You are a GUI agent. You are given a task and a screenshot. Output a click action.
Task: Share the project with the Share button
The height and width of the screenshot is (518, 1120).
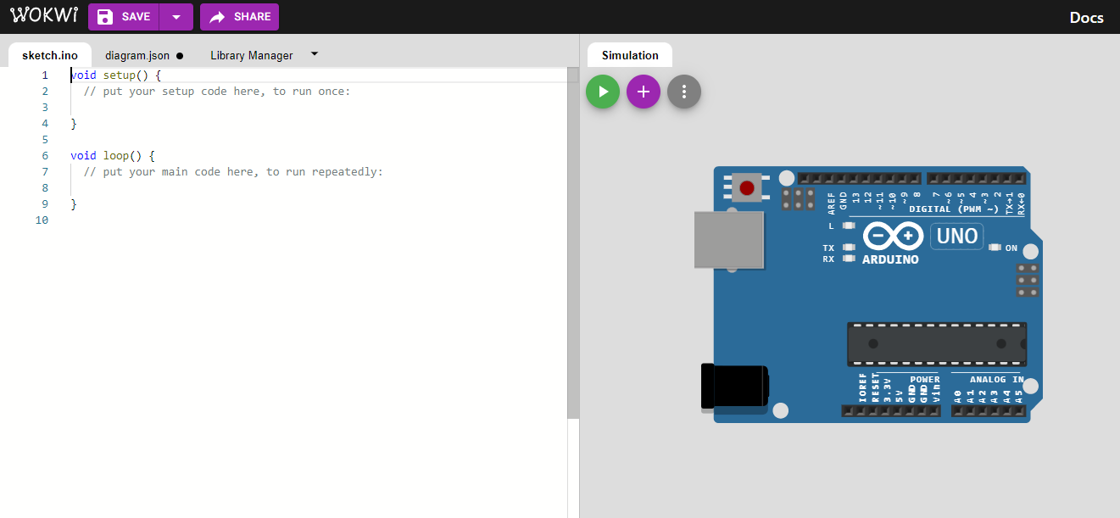point(239,17)
